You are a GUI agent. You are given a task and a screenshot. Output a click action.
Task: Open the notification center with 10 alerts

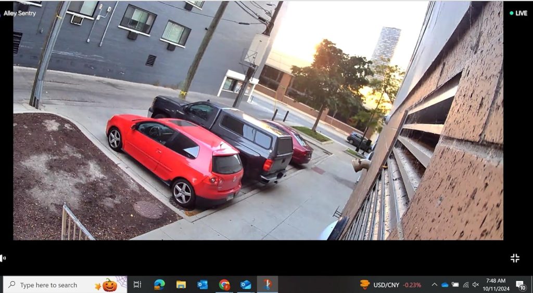coord(521,285)
